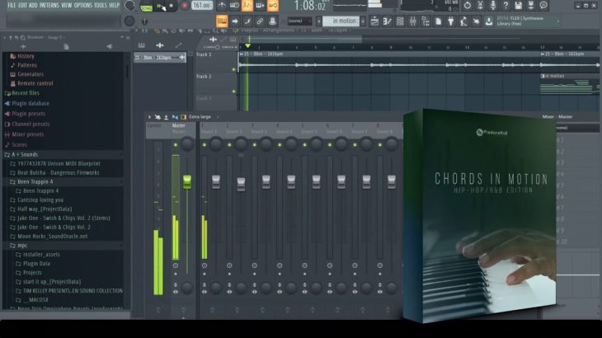Click arrow right of 'in motion' pattern
Image resolution: width=602 pixels, height=338 pixels.
[363, 21]
